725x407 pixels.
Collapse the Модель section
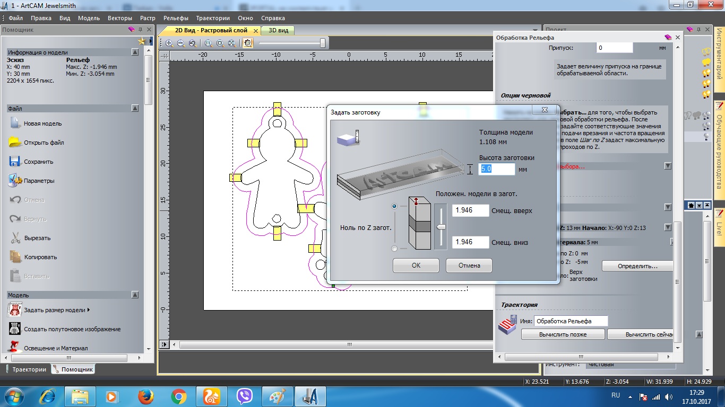point(135,295)
